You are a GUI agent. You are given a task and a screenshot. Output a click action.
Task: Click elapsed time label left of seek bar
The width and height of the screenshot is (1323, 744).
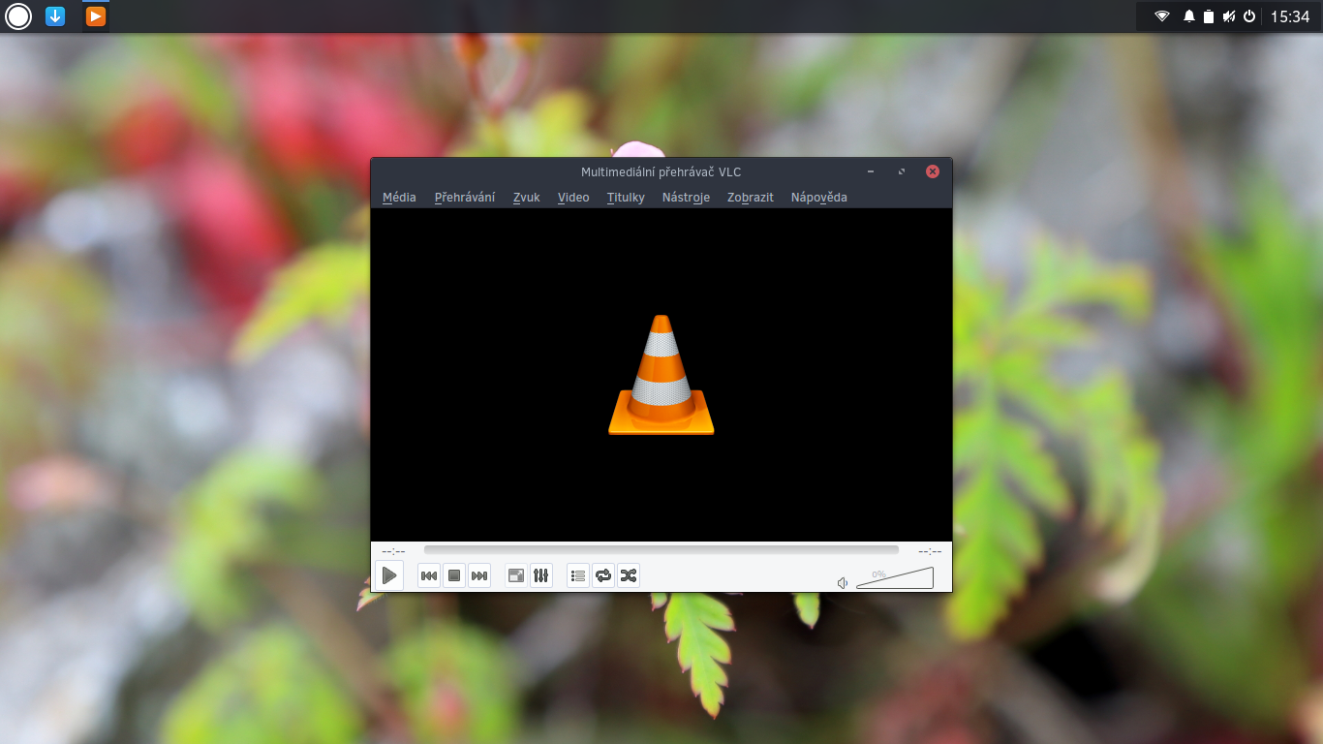394,551
